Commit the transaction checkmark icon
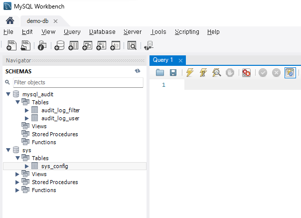 click(263, 73)
